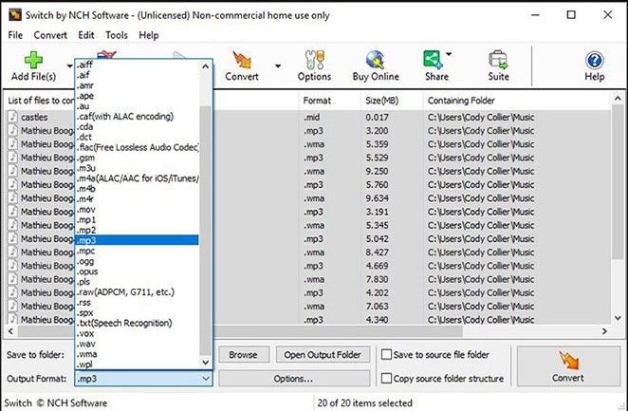Choose .wav output format
The height and width of the screenshot is (411, 628).
coord(137,345)
